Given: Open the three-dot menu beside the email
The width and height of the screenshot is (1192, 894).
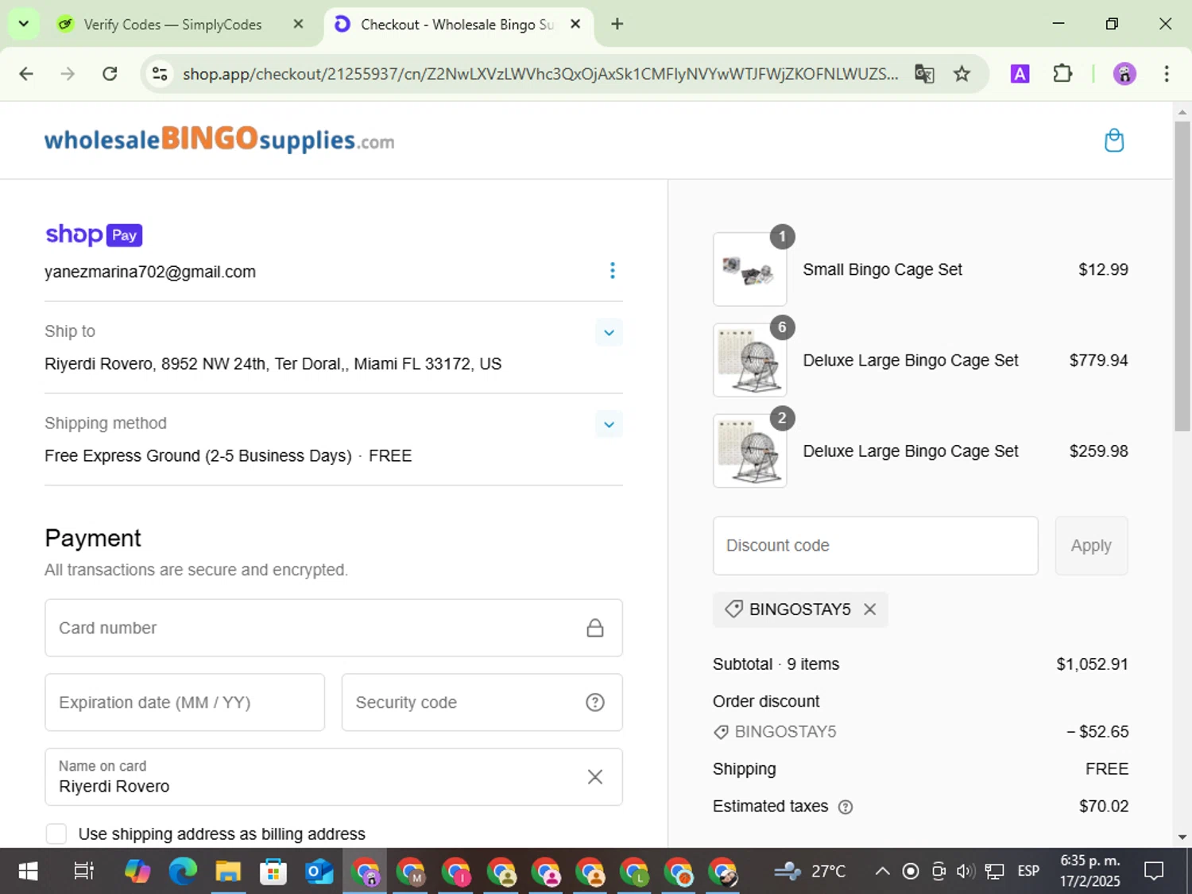Looking at the screenshot, I should point(612,271).
